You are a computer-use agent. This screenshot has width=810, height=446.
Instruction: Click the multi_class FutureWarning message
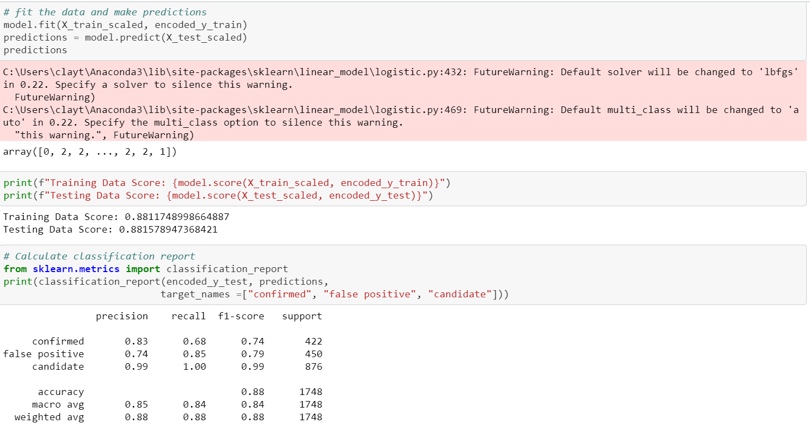click(x=401, y=122)
